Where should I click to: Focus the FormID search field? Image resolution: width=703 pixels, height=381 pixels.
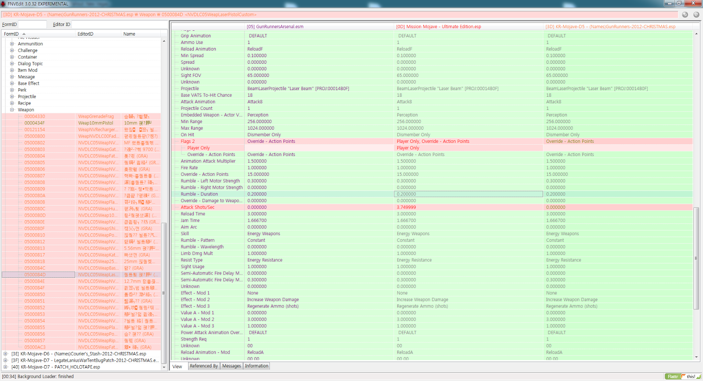coord(32,25)
